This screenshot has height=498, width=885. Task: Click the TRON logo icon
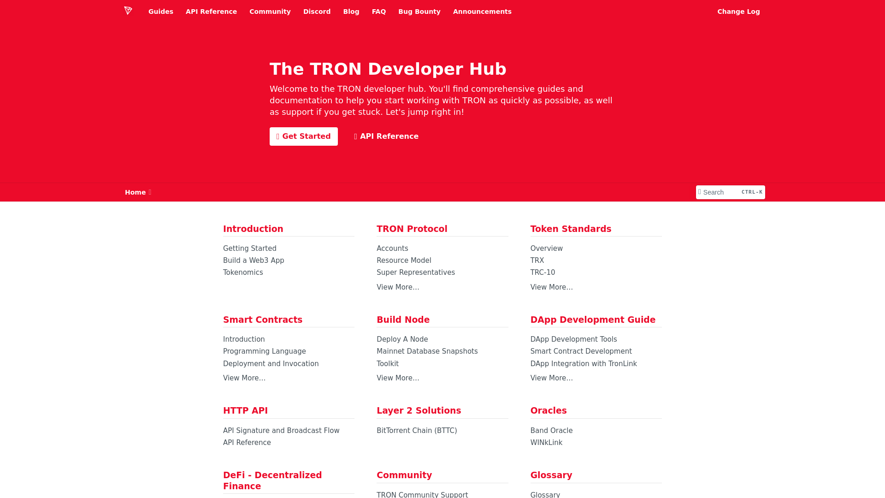tap(128, 11)
